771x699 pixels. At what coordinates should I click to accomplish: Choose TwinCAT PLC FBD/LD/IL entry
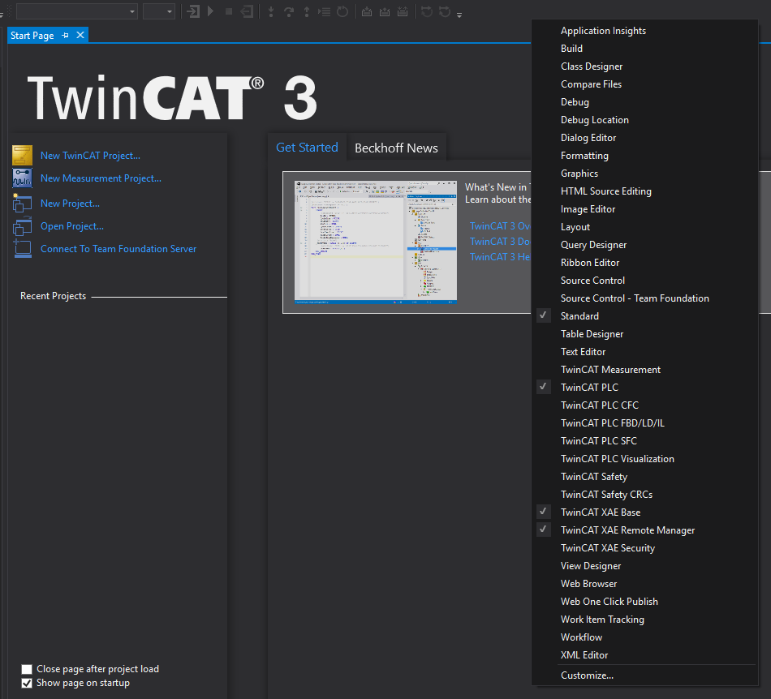644,423
